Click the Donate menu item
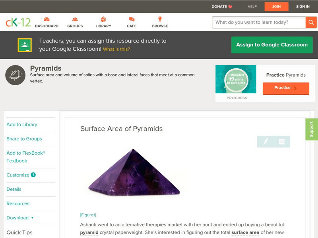 222,6
